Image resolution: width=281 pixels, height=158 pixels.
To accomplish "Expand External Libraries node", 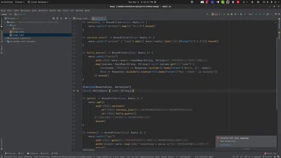I will pos(5,38).
